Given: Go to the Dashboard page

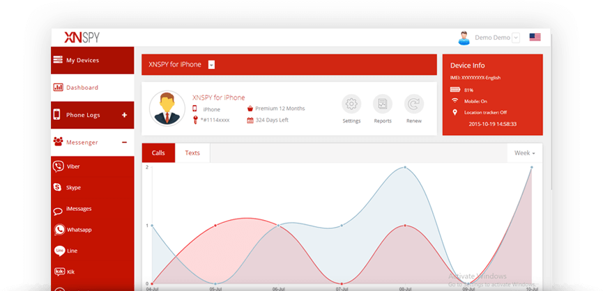Looking at the screenshot, I should (x=82, y=88).
